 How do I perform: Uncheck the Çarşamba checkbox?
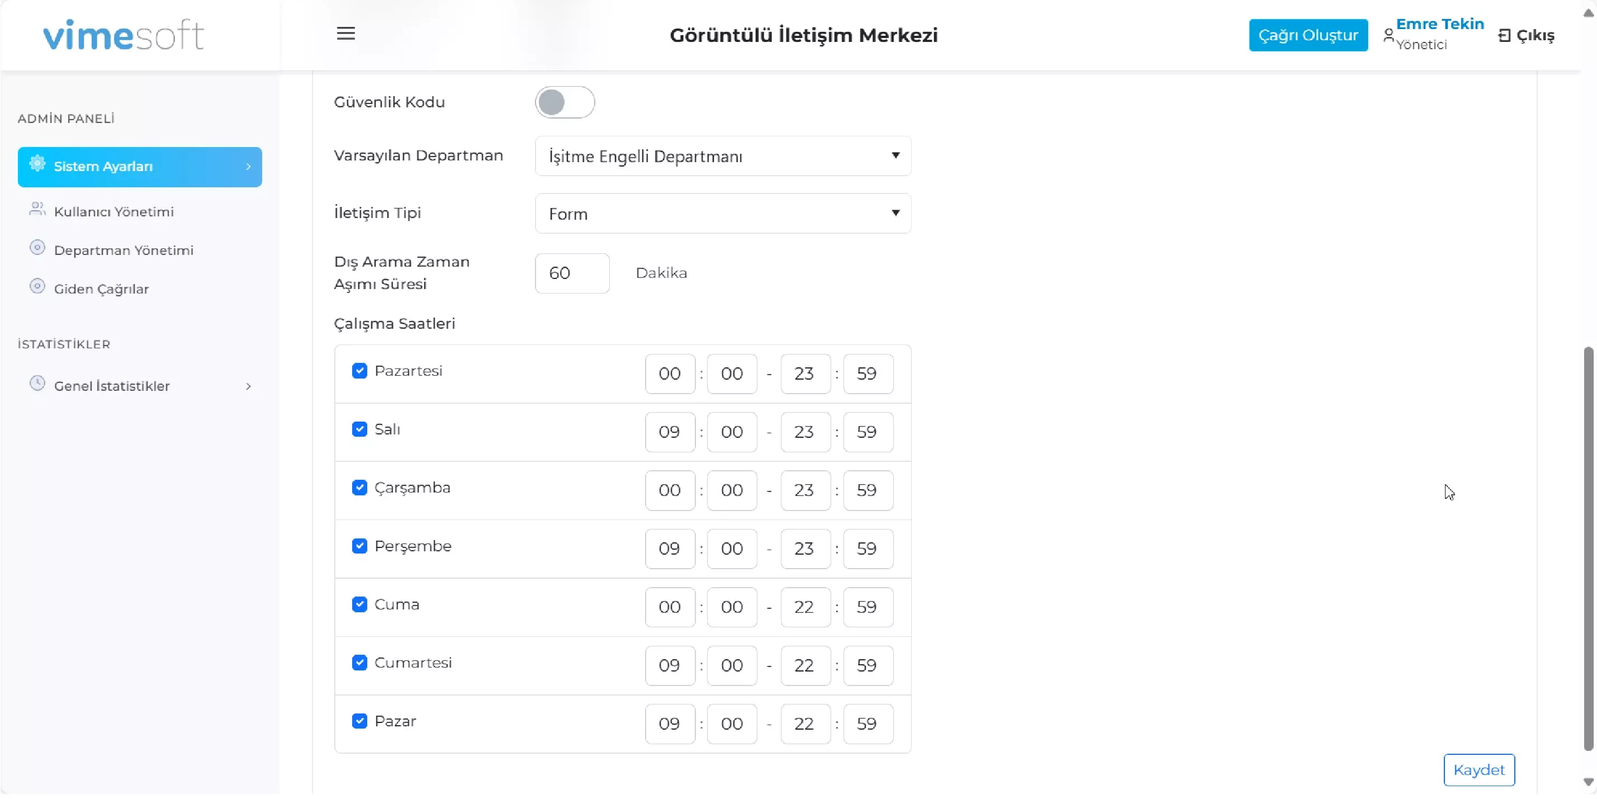[x=359, y=488]
